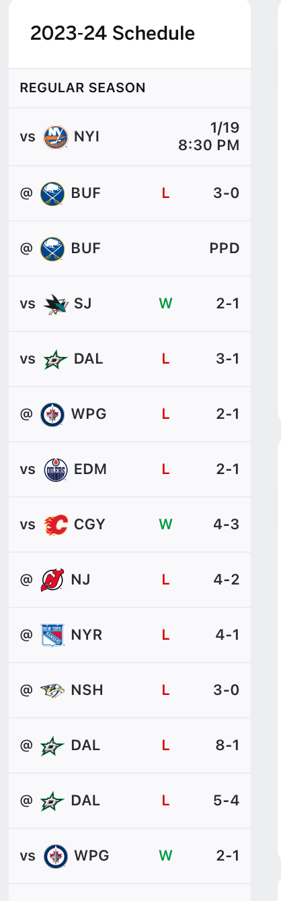Click the Calgary Flames logo
Screen dimensions: 281x901
tap(55, 524)
